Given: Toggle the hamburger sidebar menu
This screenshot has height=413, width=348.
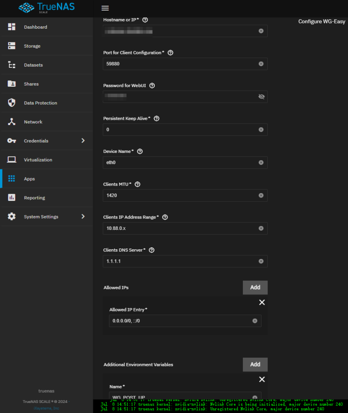Looking at the screenshot, I should coord(105,8).
